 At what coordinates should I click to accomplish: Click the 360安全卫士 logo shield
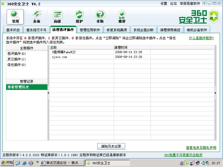pyautogui.click(x=214, y=17)
